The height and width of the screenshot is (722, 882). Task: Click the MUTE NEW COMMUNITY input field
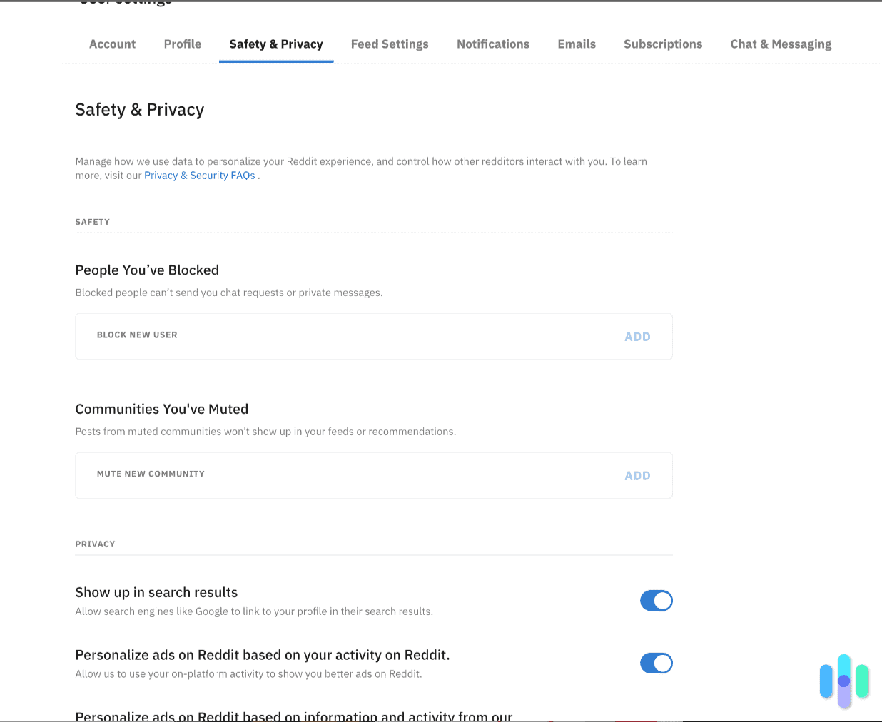click(285, 474)
